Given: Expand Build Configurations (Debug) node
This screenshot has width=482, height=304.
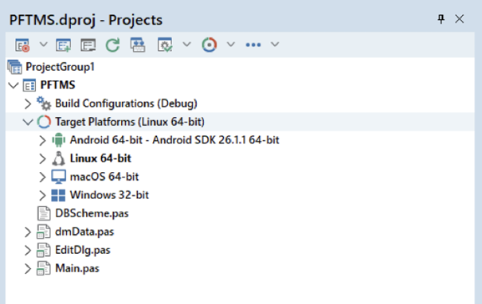Looking at the screenshot, I should click(28, 103).
